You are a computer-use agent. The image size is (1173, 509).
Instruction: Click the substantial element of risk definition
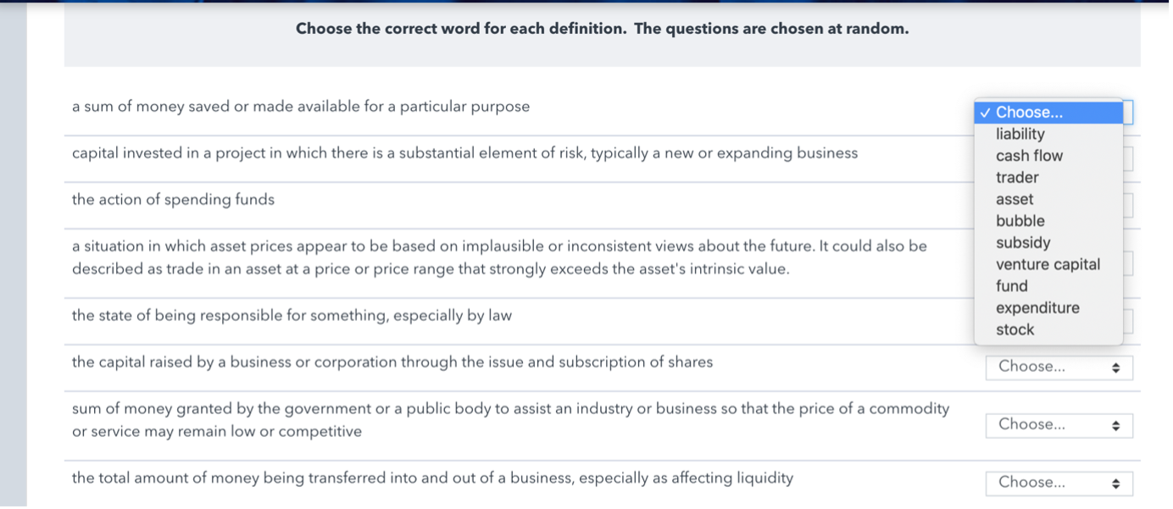click(x=464, y=153)
